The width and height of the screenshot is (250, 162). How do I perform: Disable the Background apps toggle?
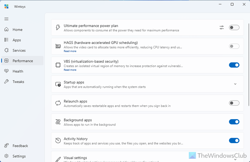pyautogui.click(x=234, y=122)
